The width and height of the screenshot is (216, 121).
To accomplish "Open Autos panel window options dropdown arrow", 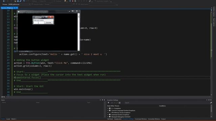I will pos(100,100).
